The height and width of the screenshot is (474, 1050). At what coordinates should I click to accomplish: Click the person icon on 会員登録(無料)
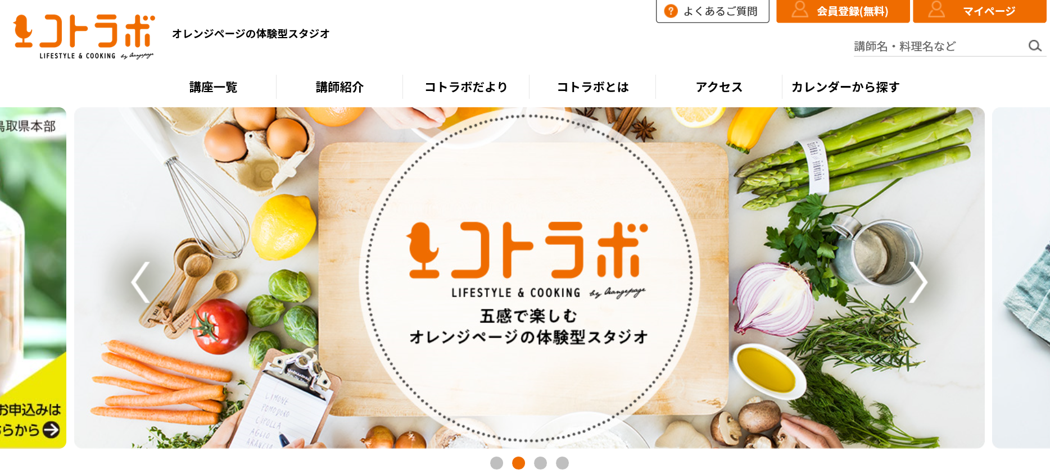799,10
